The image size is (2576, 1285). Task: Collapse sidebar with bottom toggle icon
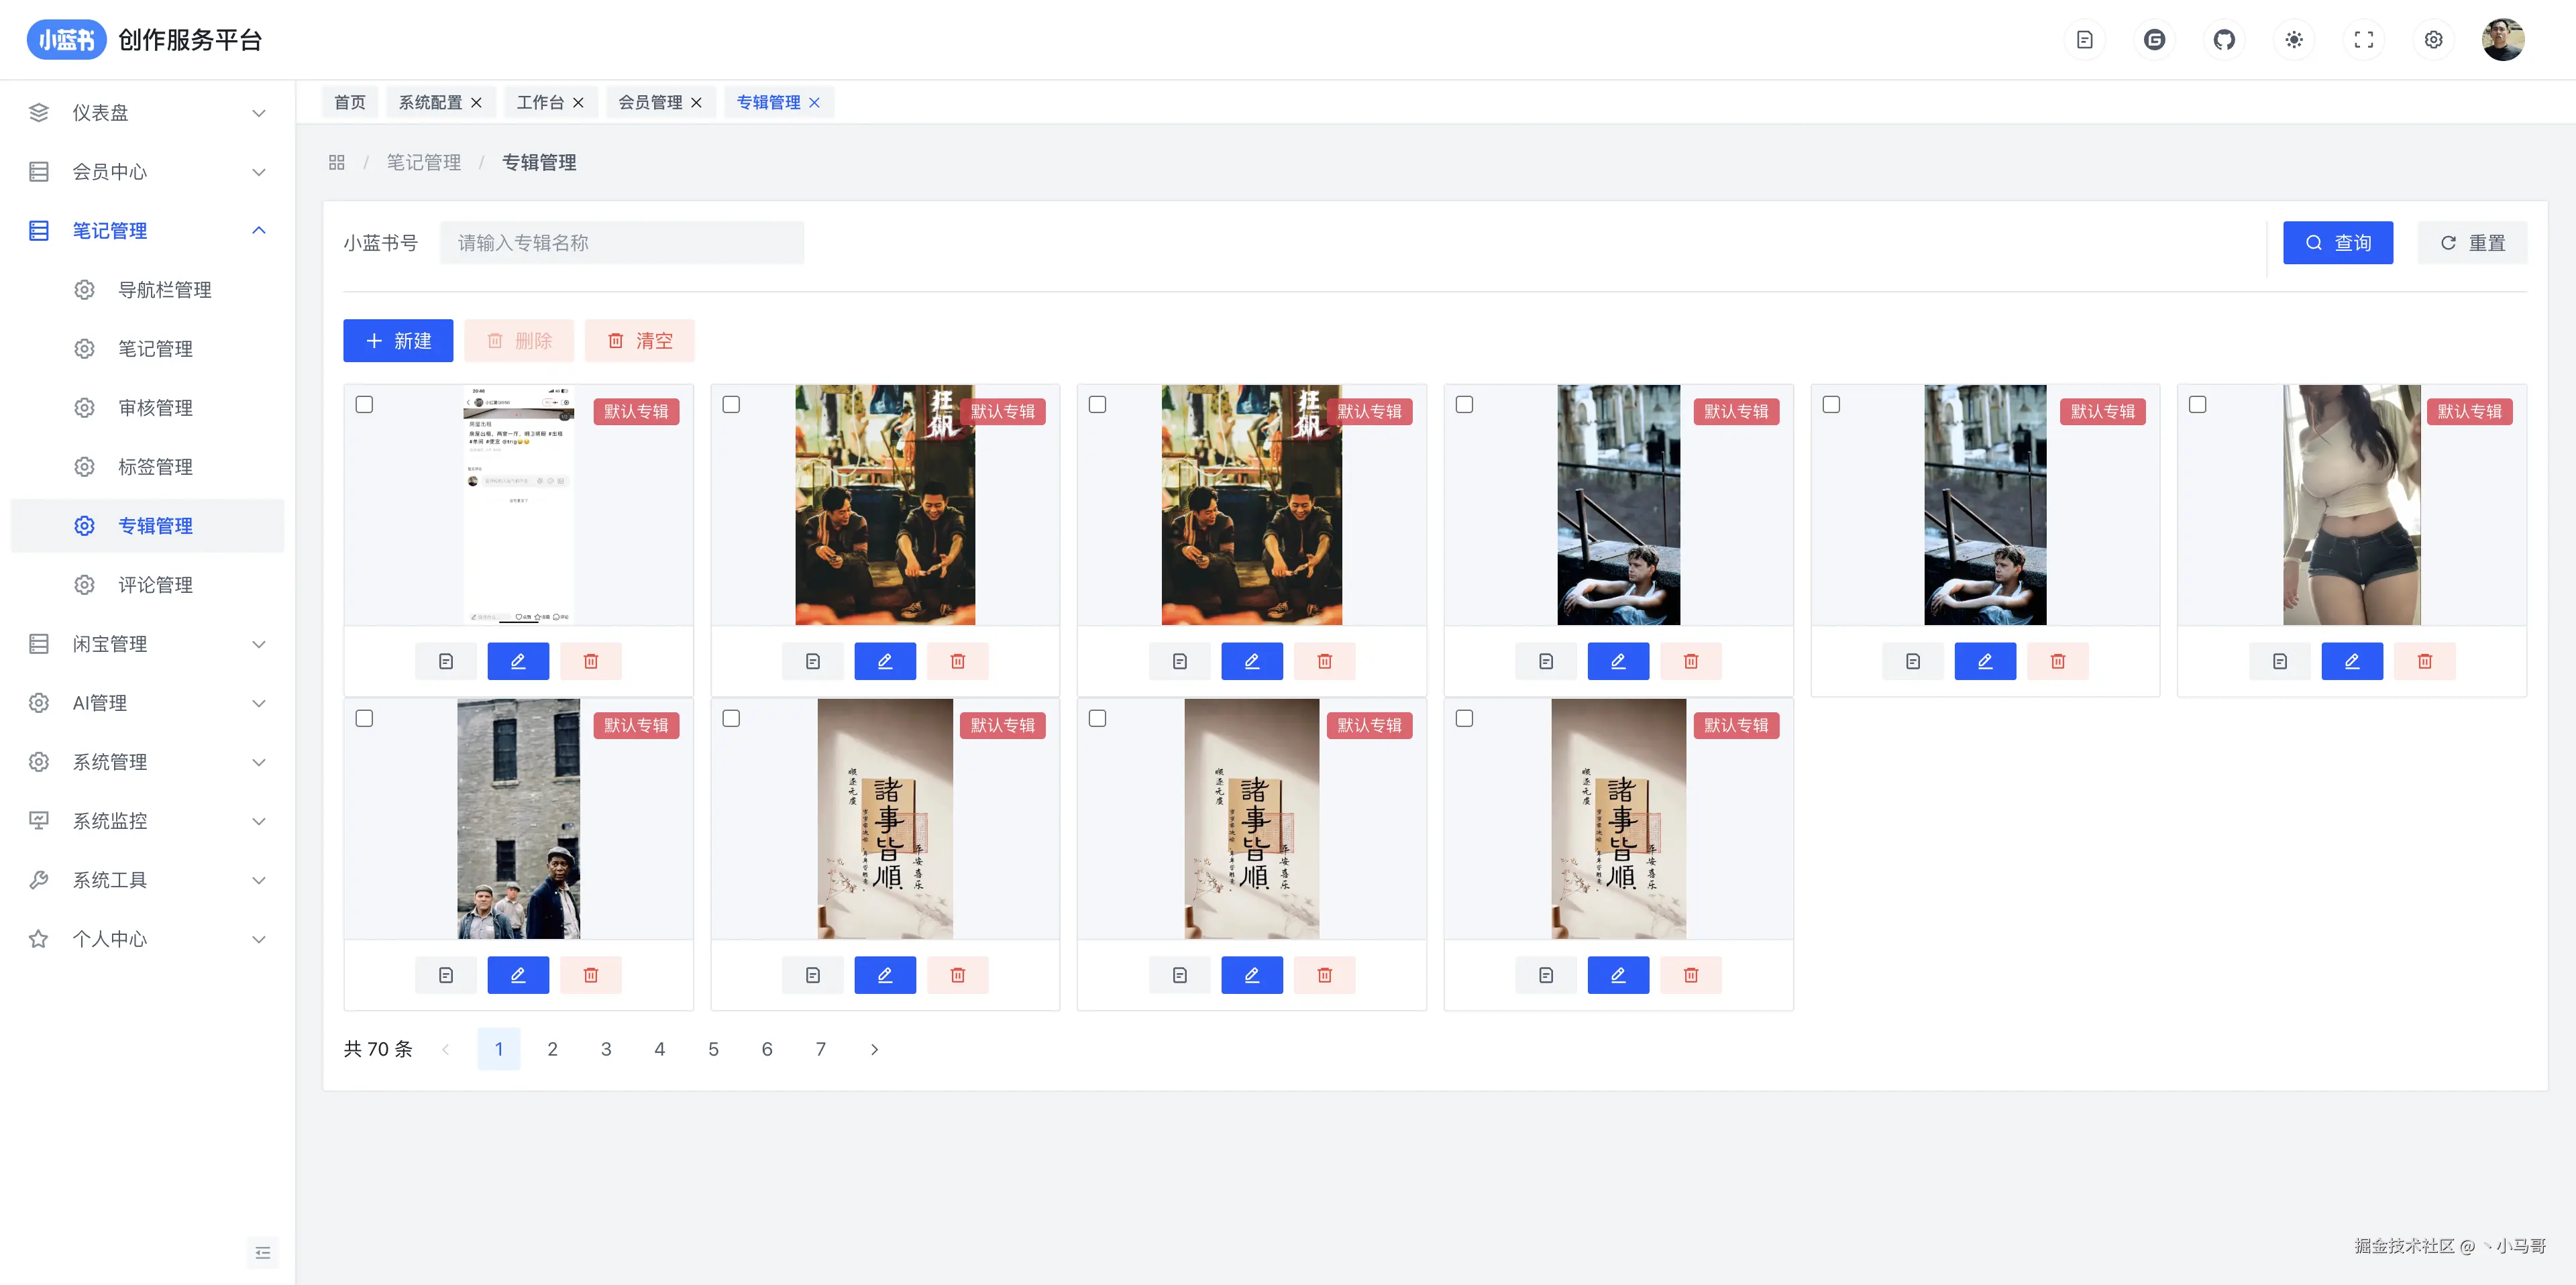263,1252
